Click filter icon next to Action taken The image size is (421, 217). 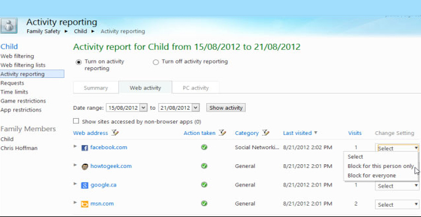click(x=222, y=132)
